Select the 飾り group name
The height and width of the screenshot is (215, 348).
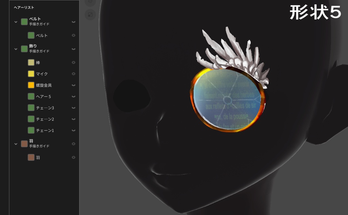pyautogui.click(x=33, y=46)
